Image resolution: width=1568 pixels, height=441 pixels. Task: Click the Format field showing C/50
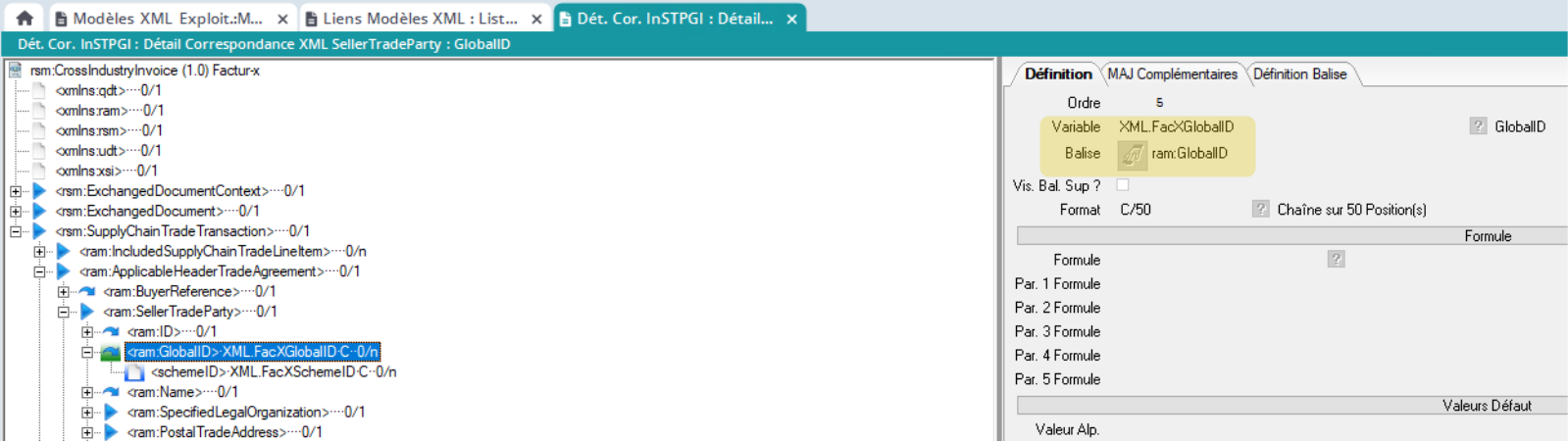pos(1136,210)
